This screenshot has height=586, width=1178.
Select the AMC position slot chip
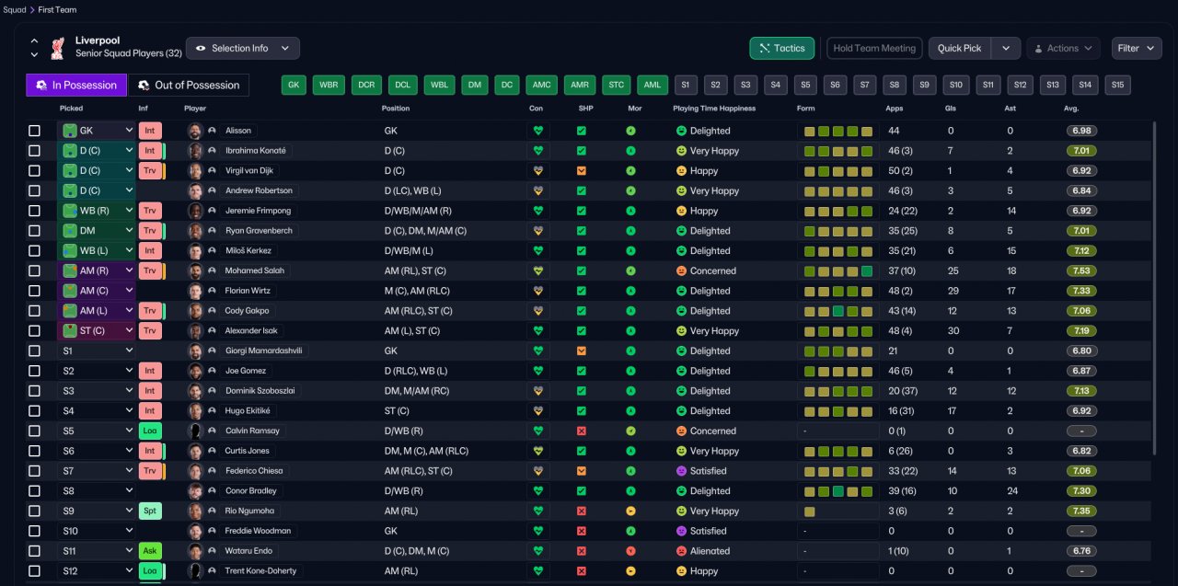(x=542, y=85)
